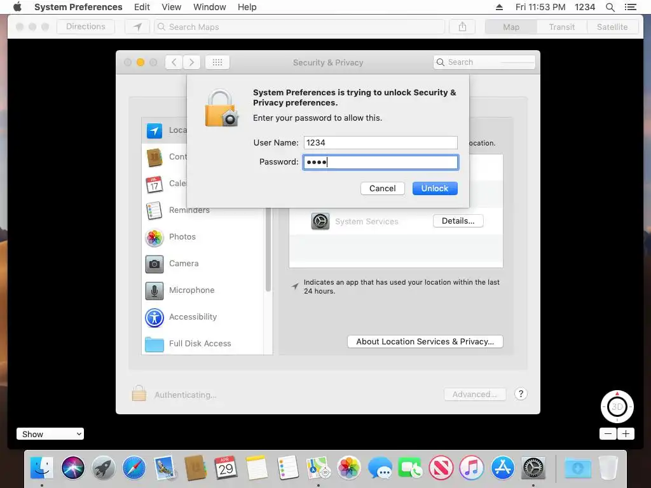
Task: Open iTunes from the Dock
Action: tap(472, 468)
